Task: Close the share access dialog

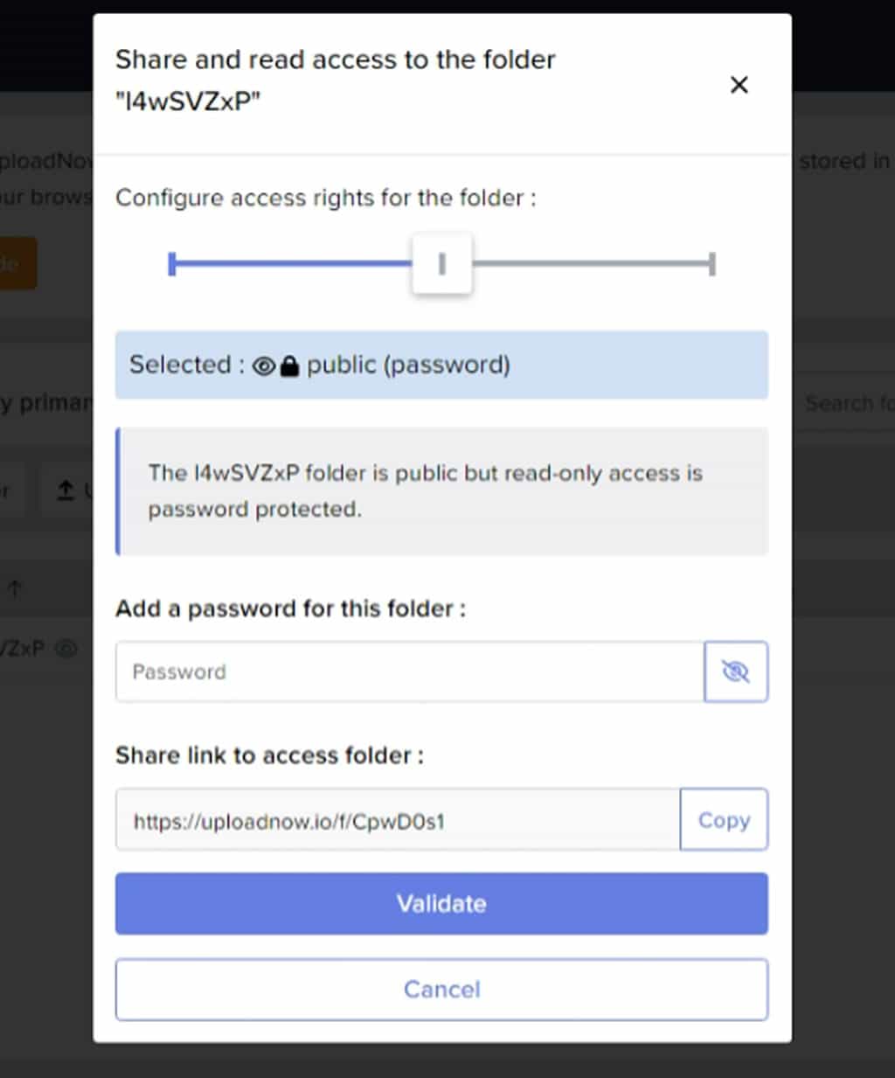Action: [x=739, y=85]
